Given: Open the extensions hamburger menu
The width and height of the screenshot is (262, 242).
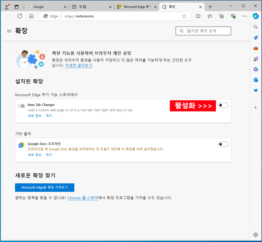Looking at the screenshot, I should tap(9, 31).
